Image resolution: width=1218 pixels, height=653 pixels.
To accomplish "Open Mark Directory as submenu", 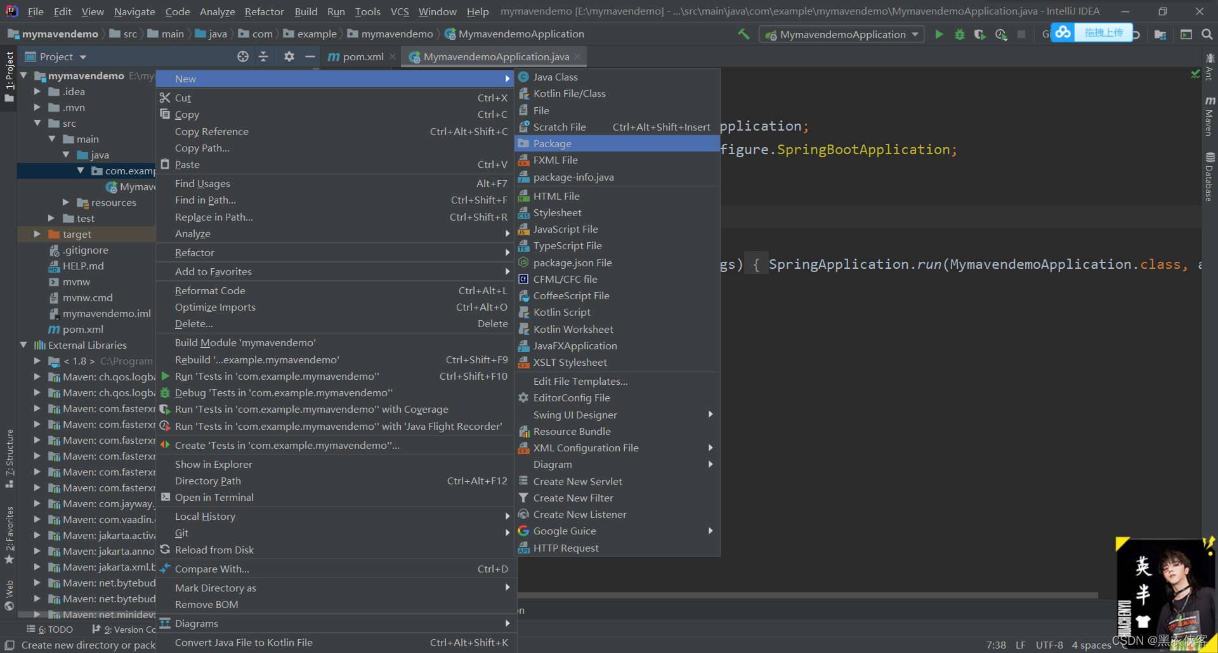I will 335,588.
